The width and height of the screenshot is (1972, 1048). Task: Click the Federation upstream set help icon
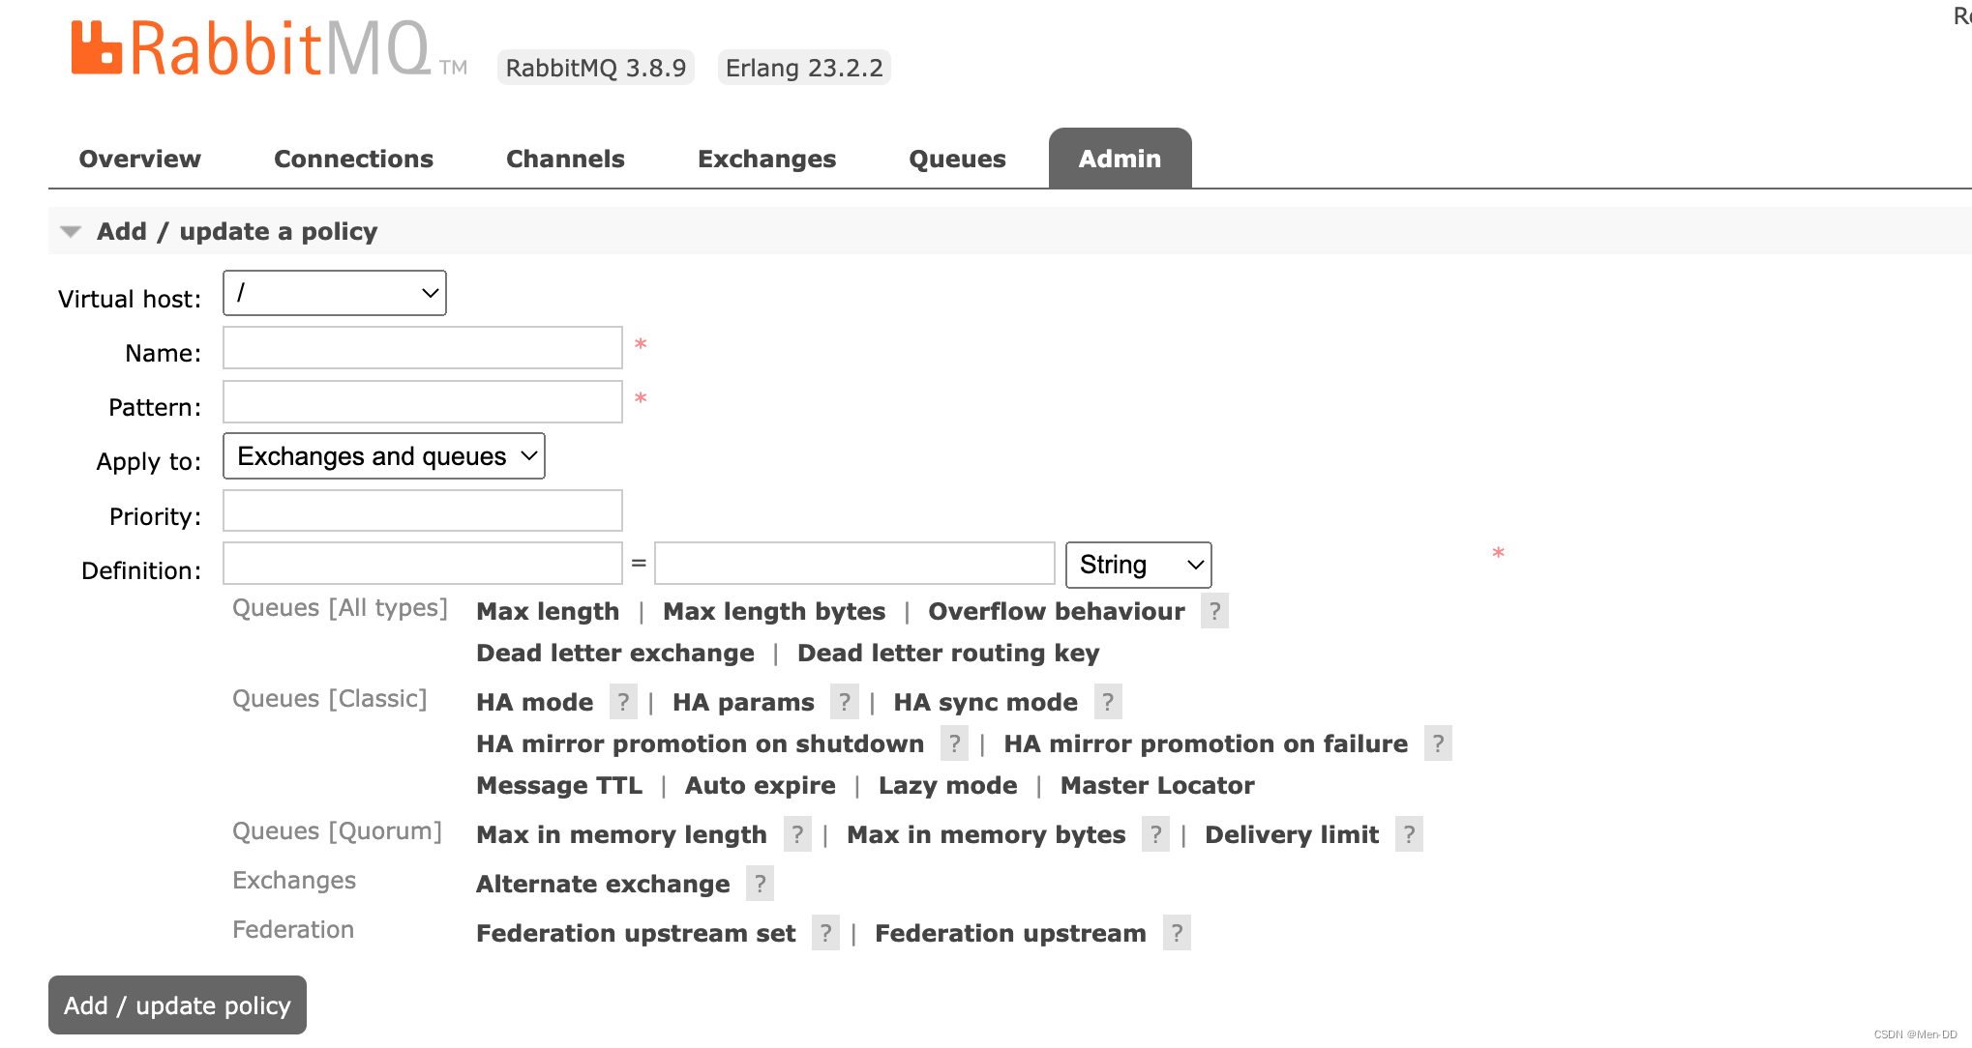pos(825,933)
